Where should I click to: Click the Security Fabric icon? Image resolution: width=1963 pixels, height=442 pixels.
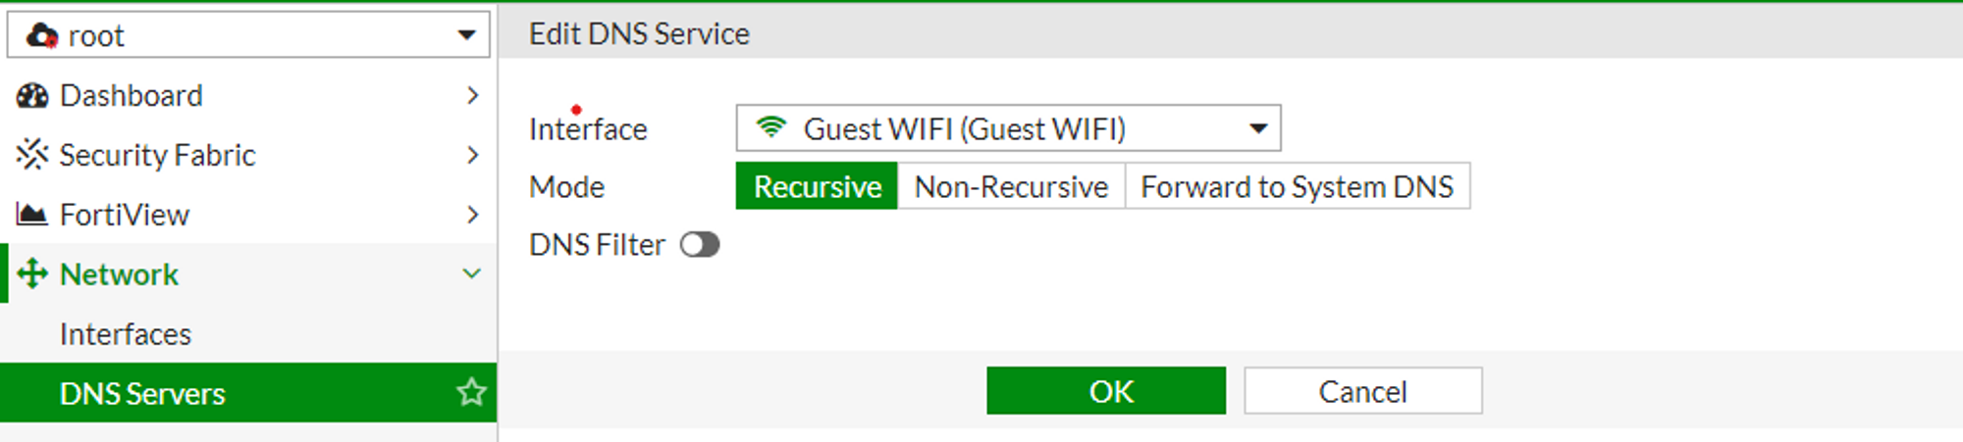point(32,155)
